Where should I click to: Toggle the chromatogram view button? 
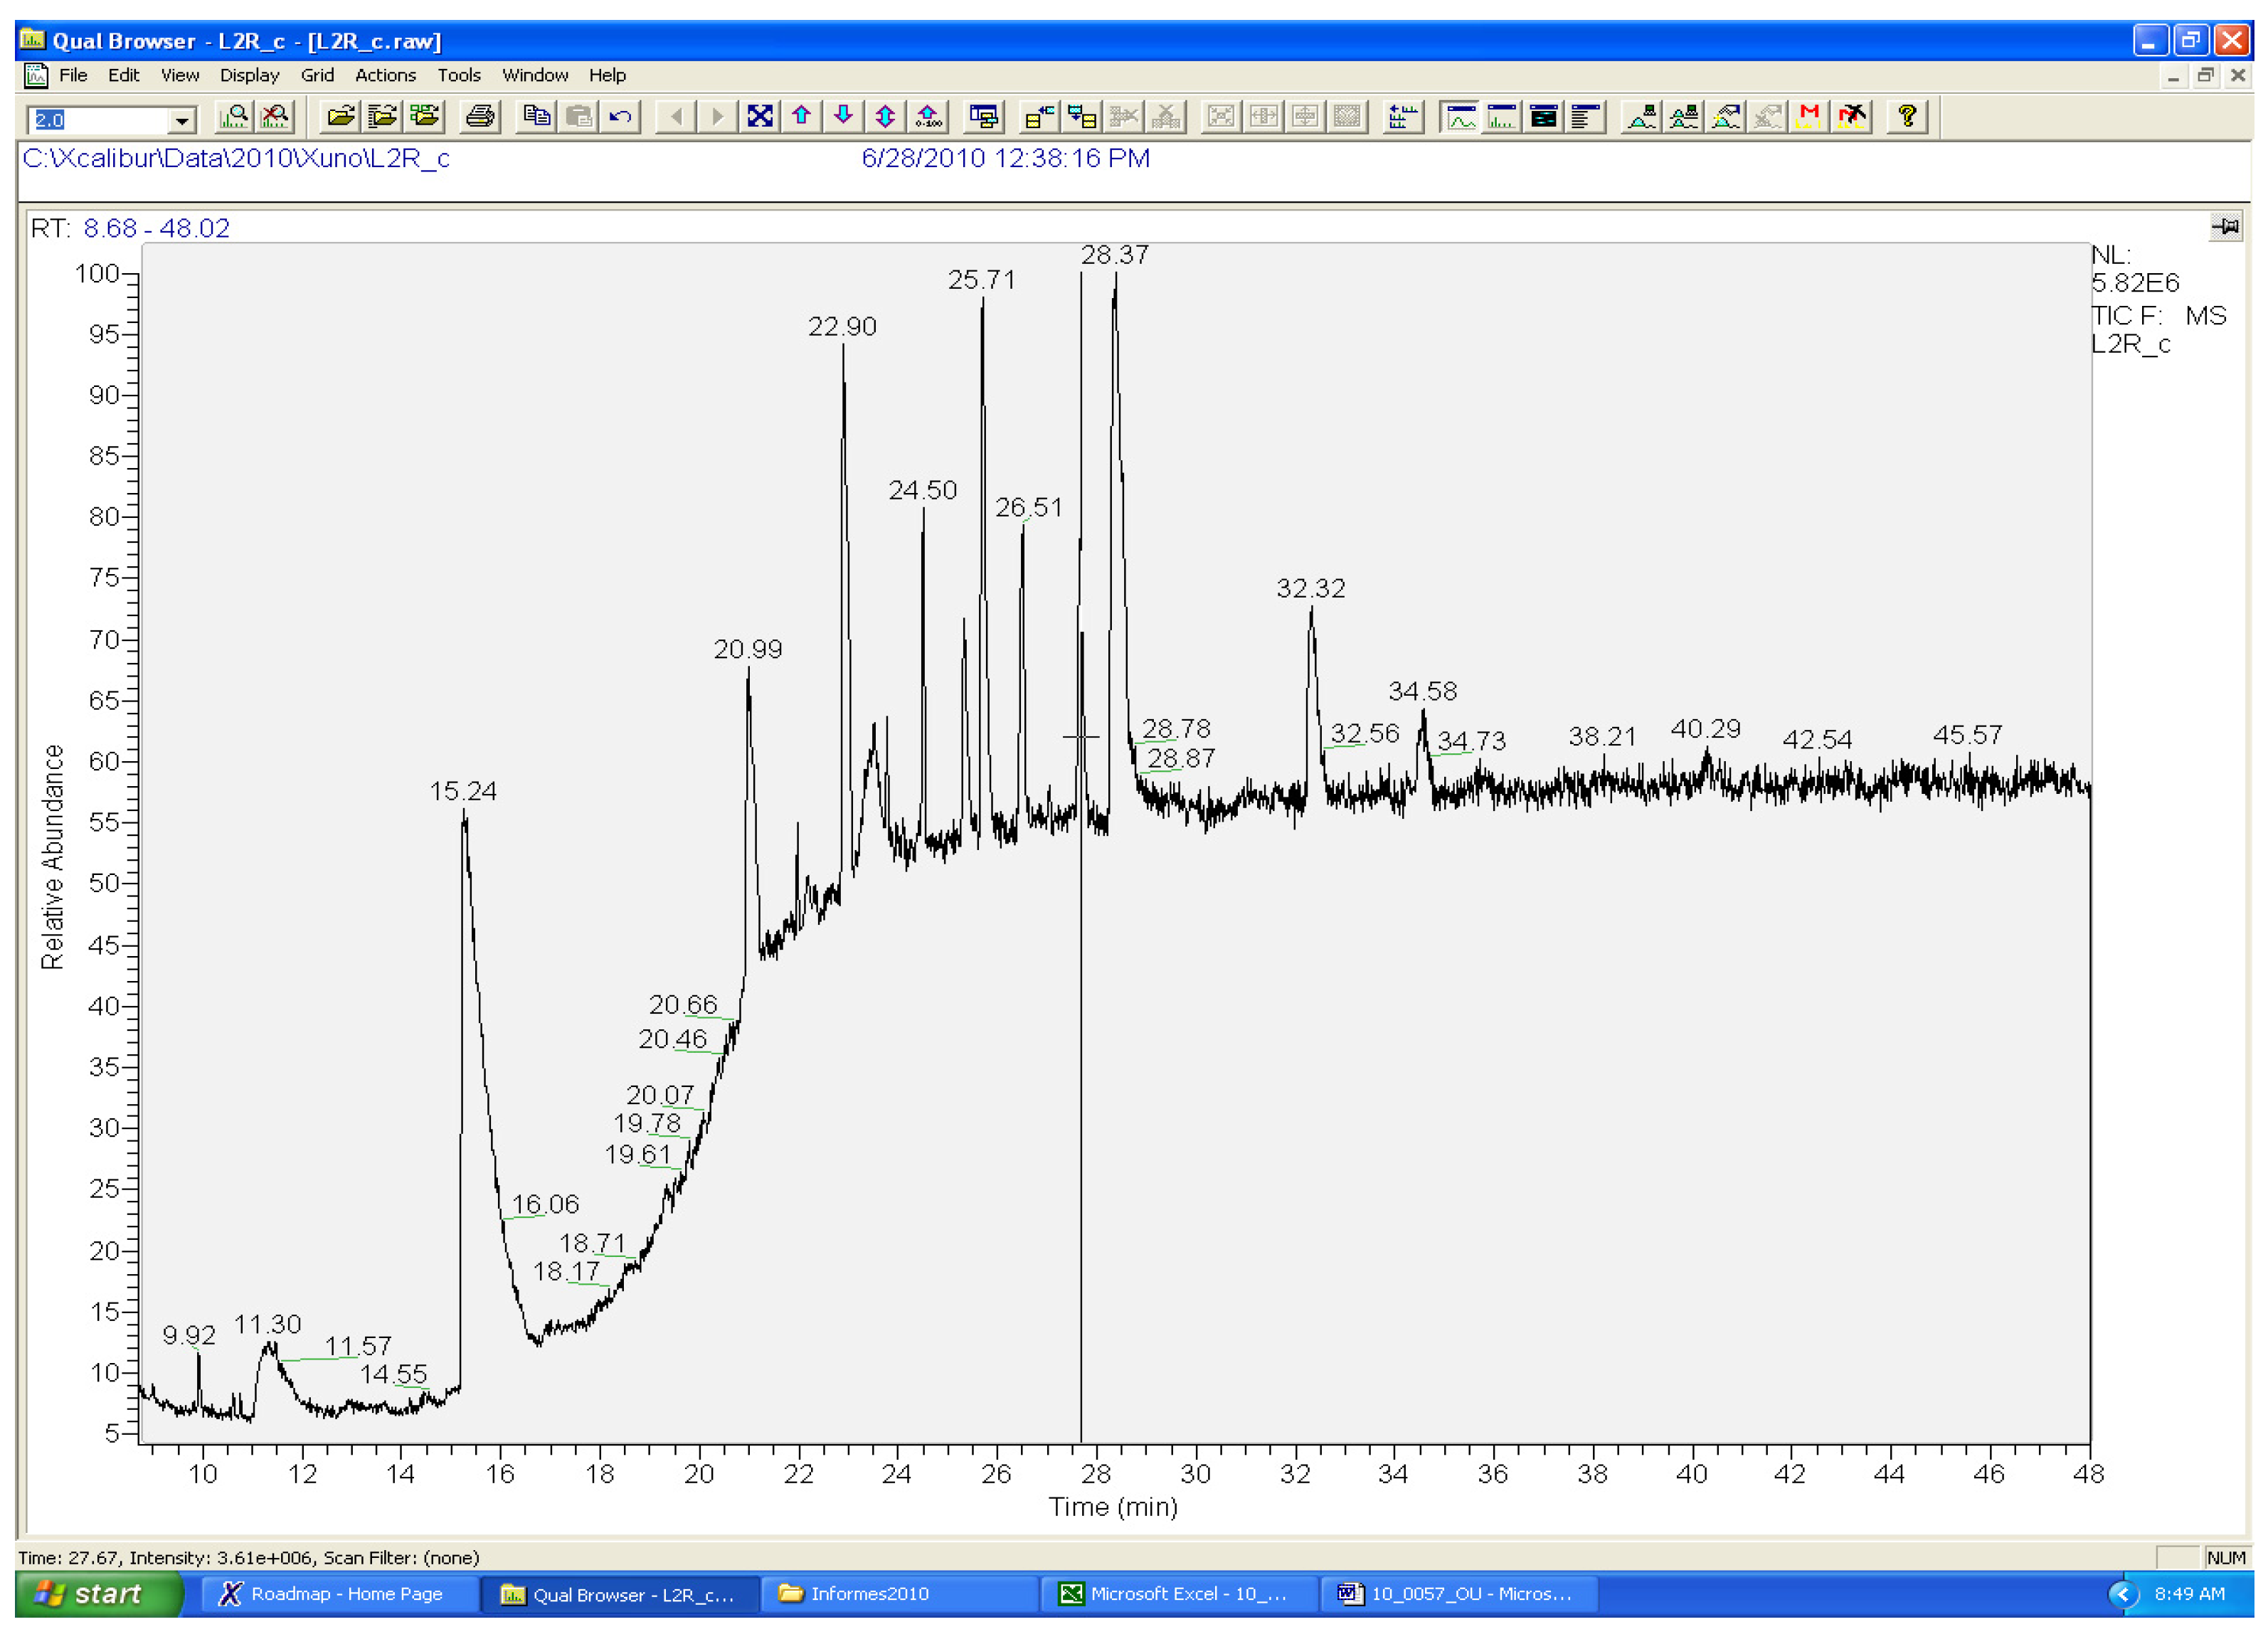point(1461,117)
